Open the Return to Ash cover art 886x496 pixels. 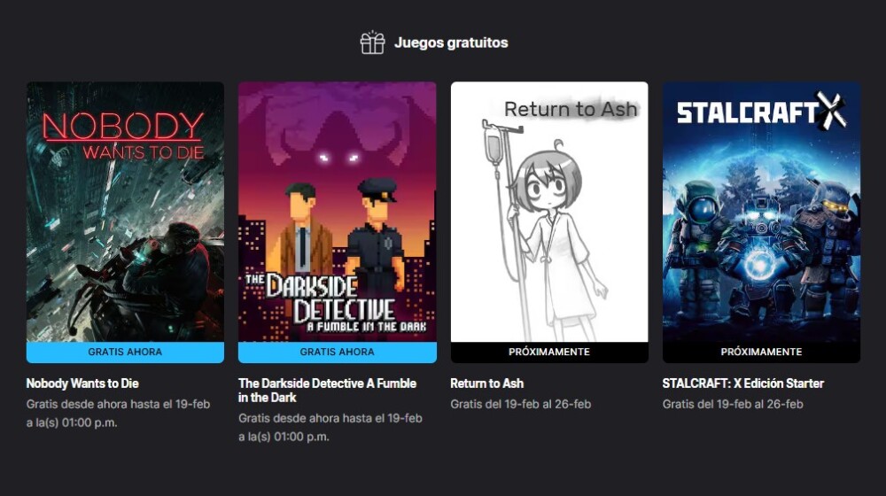tap(549, 212)
